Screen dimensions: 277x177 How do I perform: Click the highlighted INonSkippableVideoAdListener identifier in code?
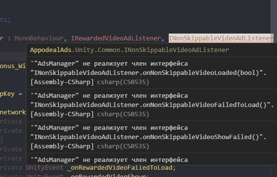(x=221, y=38)
